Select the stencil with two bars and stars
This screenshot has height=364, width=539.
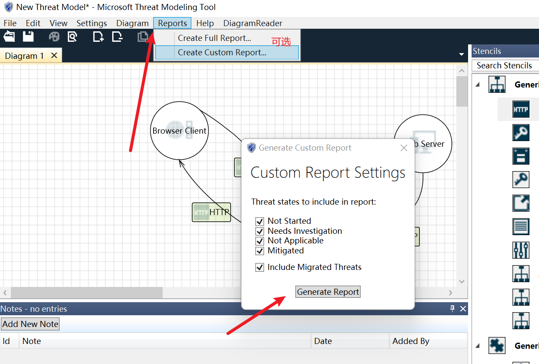pyautogui.click(x=521, y=156)
